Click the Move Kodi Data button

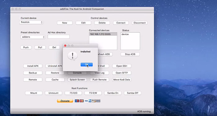coord(122,80)
